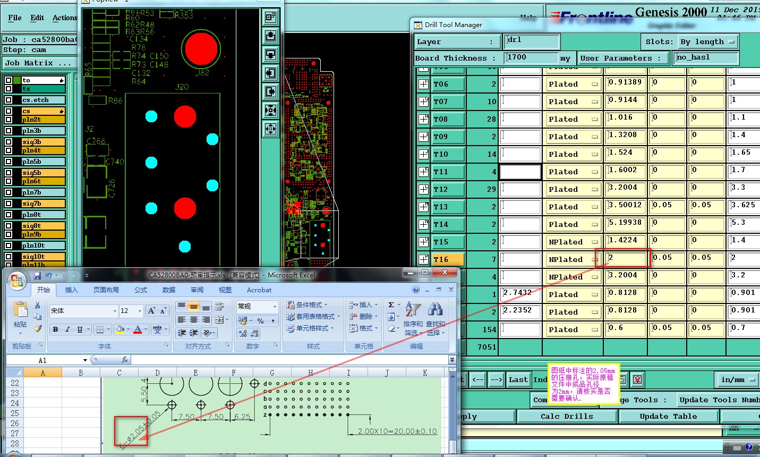Click the Update Table button

668,416
